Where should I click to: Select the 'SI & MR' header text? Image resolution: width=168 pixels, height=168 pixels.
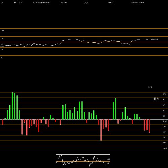[x=18, y=3]
